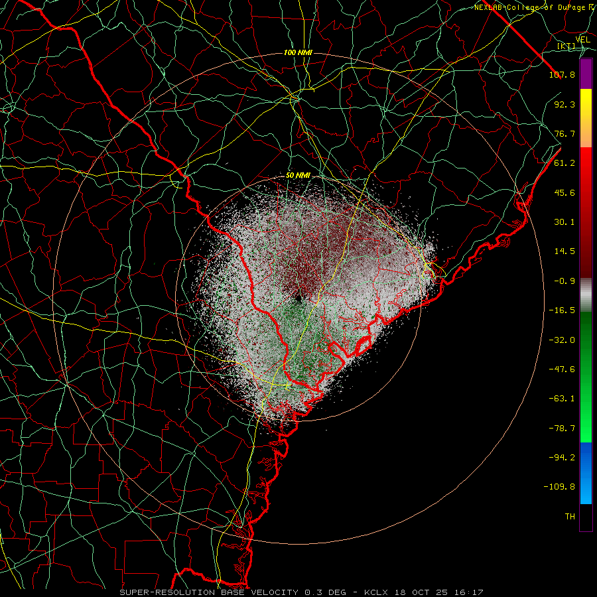The image size is (597, 597).
Task: Click the 45.6 legend value
Action: pyautogui.click(x=564, y=192)
